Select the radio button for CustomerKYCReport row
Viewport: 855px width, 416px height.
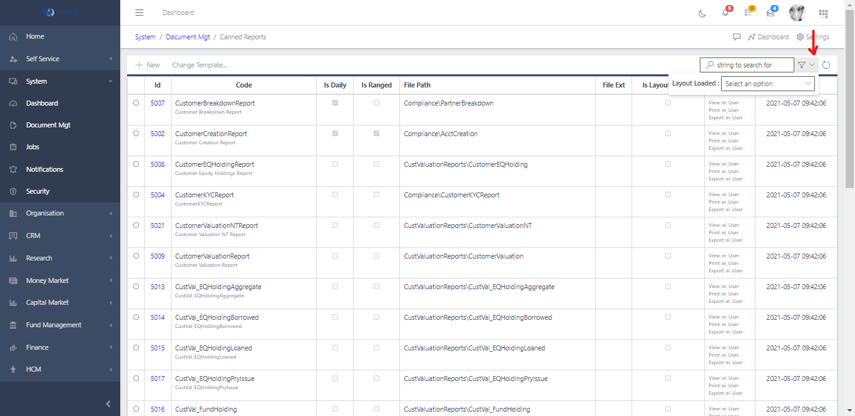(x=136, y=195)
